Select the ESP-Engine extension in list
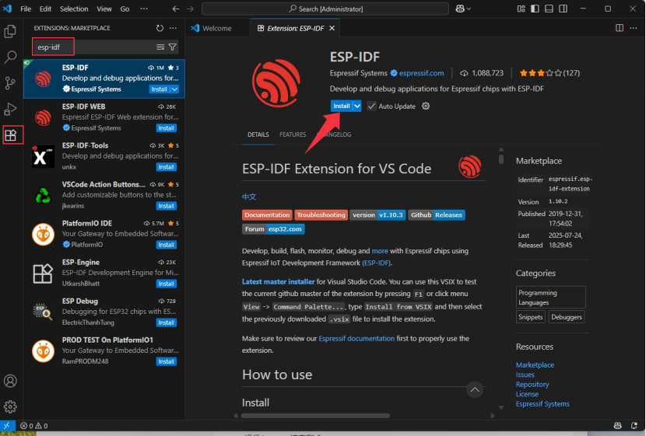Viewport: 646px width, 436px height. click(x=104, y=273)
